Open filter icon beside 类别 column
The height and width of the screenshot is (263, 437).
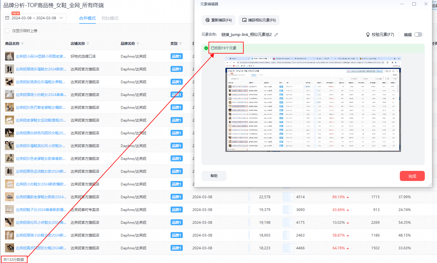180,44
